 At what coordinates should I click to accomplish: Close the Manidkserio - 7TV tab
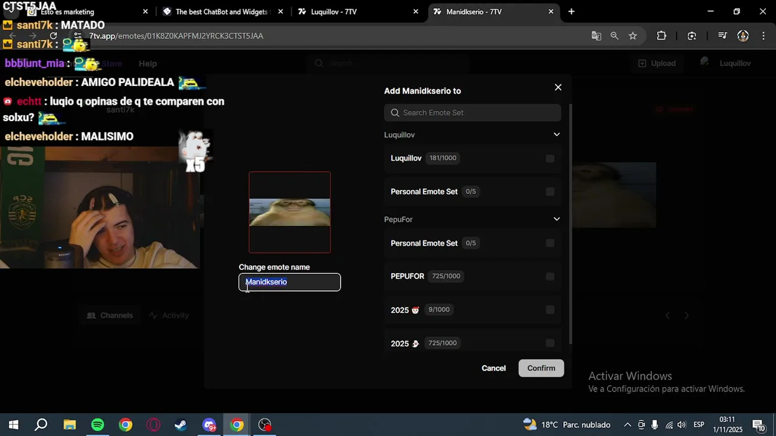550,12
